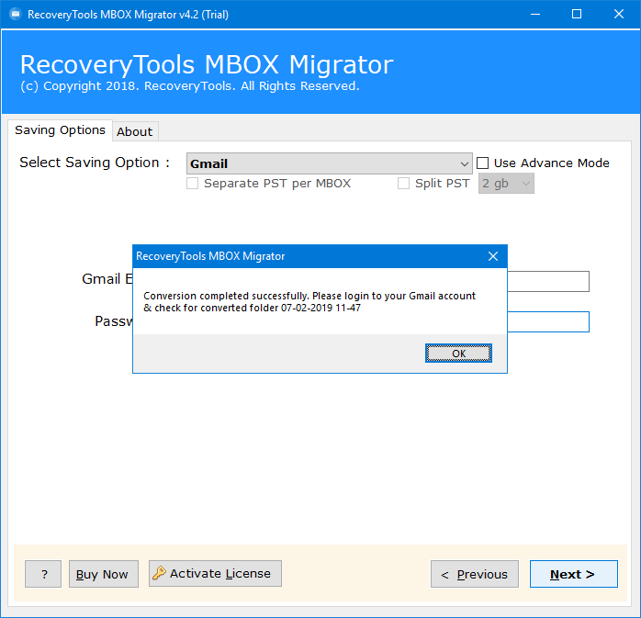Enable the Use Advance Mode checkbox
Viewport: 641px width, 618px height.
click(483, 163)
